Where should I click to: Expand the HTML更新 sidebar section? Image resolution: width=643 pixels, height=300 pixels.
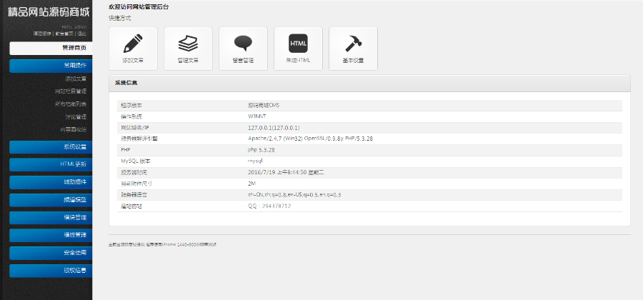pos(51,164)
